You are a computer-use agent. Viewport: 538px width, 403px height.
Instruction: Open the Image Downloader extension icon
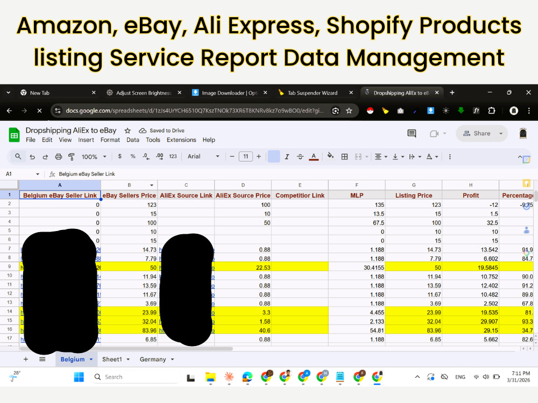click(x=430, y=111)
